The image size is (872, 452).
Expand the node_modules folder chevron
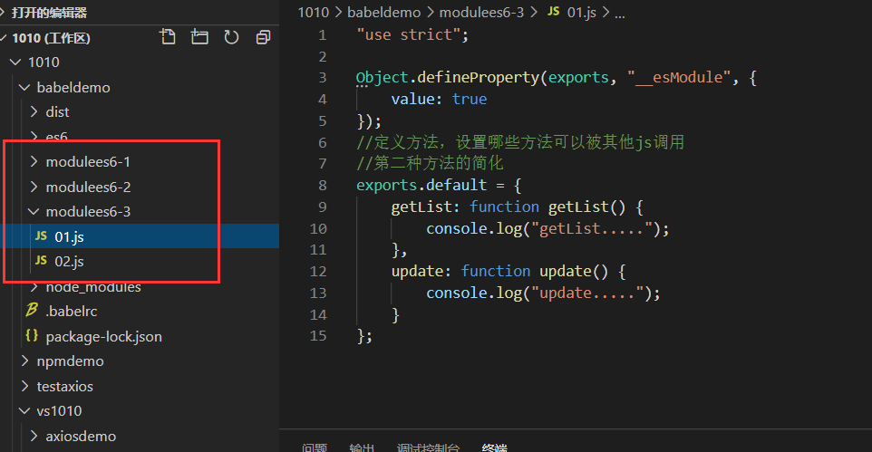(34, 287)
